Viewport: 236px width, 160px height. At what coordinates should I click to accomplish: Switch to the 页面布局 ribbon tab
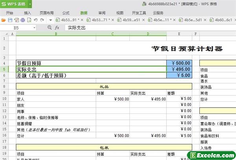tap(47, 13)
